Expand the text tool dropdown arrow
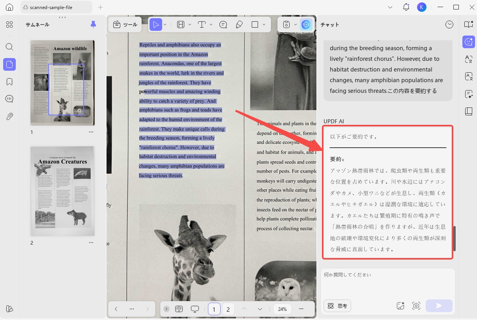 [211, 24]
